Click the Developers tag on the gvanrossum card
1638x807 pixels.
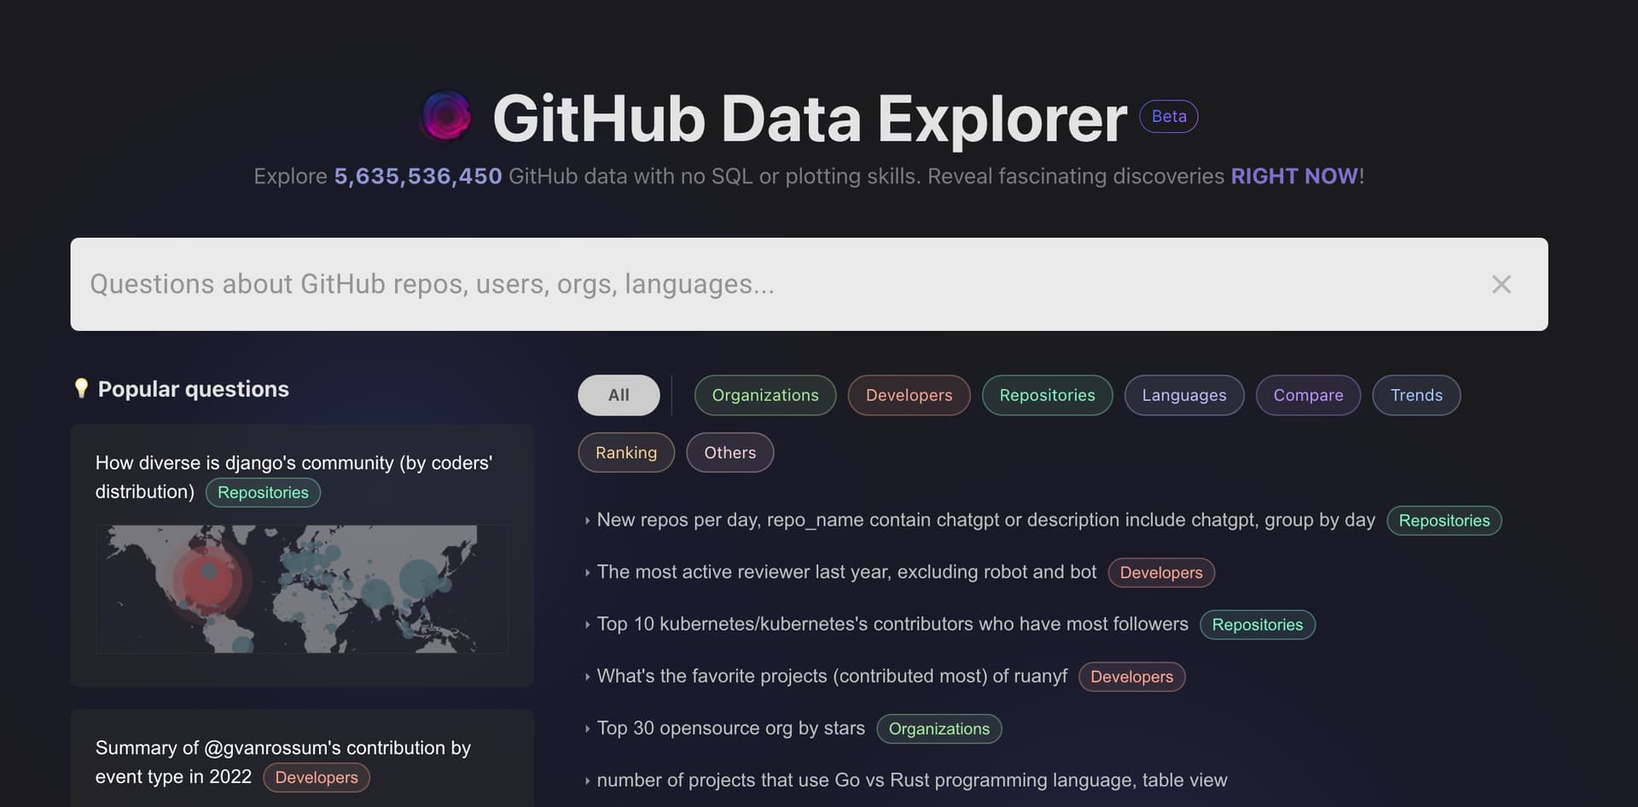[317, 777]
